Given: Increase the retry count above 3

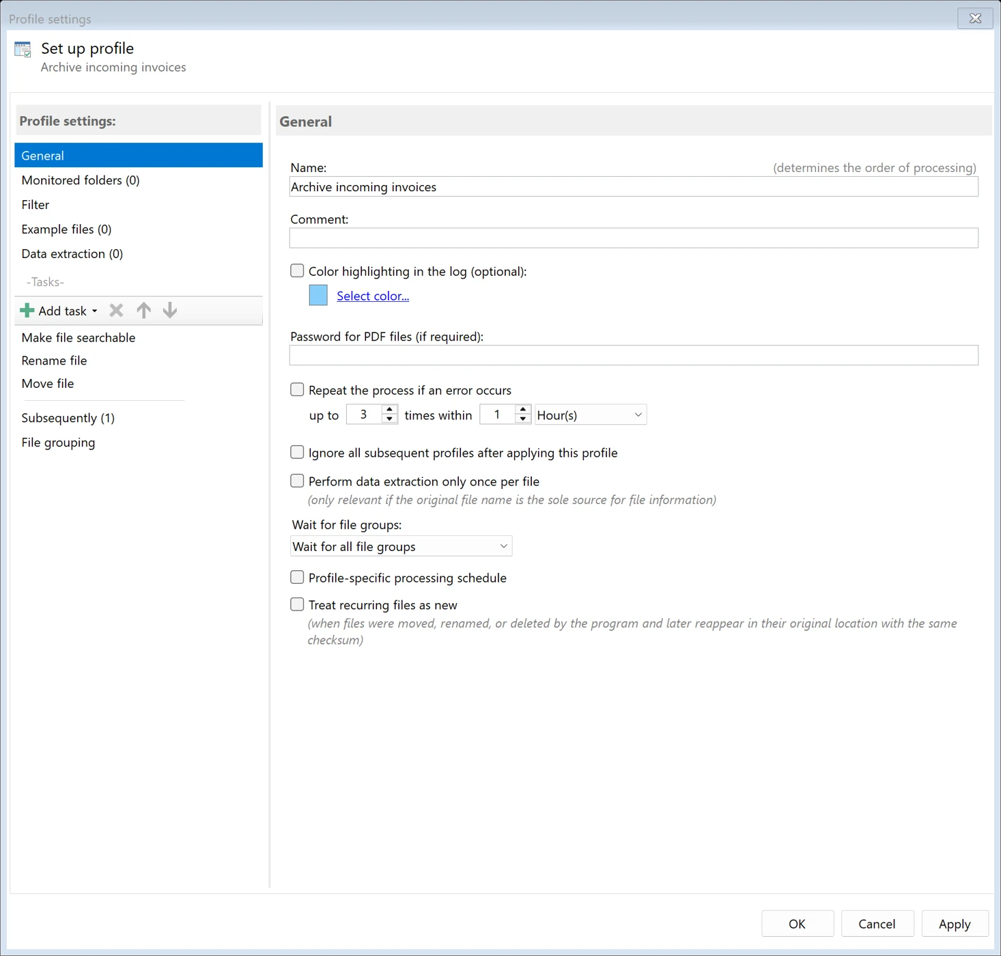Looking at the screenshot, I should coord(390,410).
